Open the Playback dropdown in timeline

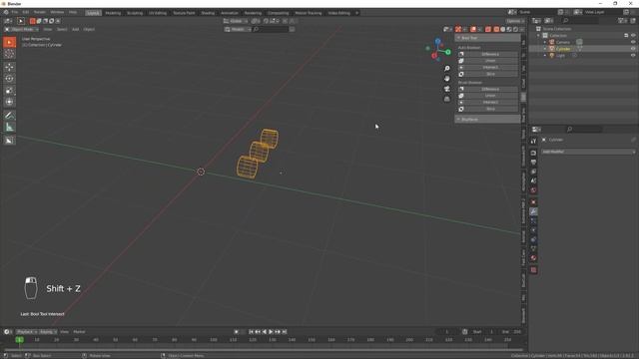click(27, 332)
